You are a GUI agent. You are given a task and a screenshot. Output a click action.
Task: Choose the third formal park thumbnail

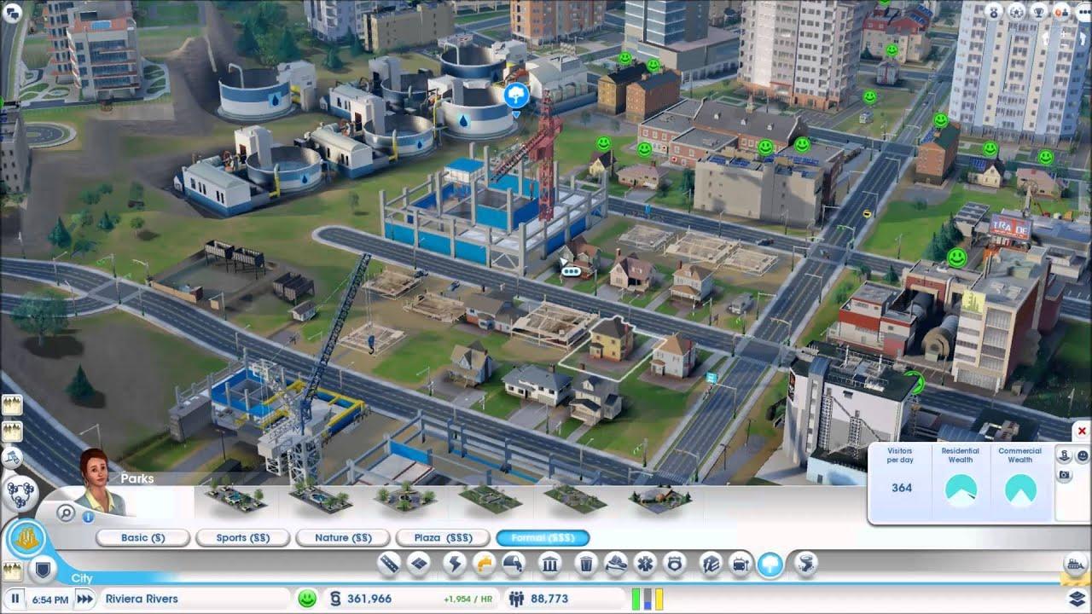point(406,498)
